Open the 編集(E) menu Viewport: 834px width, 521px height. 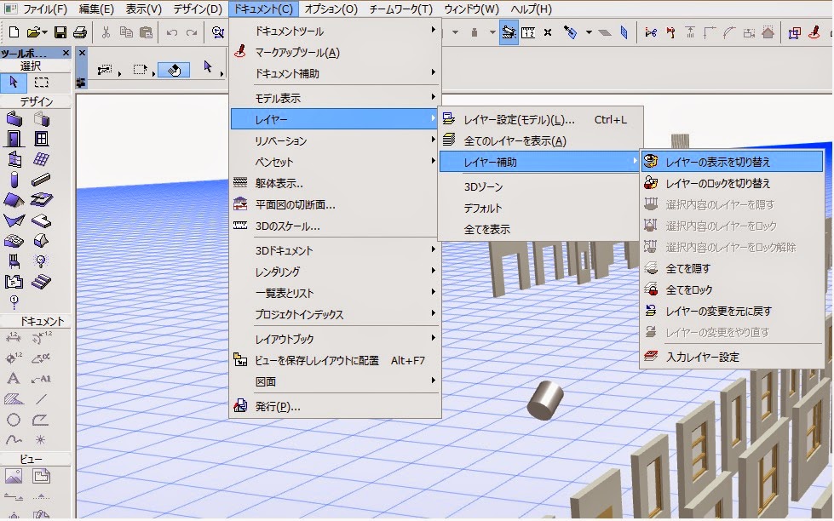96,9
